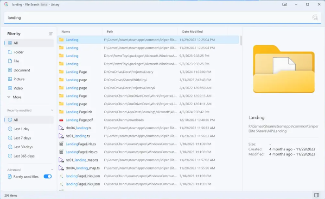Screen dimensions: 325x199
Task: Click the Modified date value in preview details
Action: click(x=292, y=154)
